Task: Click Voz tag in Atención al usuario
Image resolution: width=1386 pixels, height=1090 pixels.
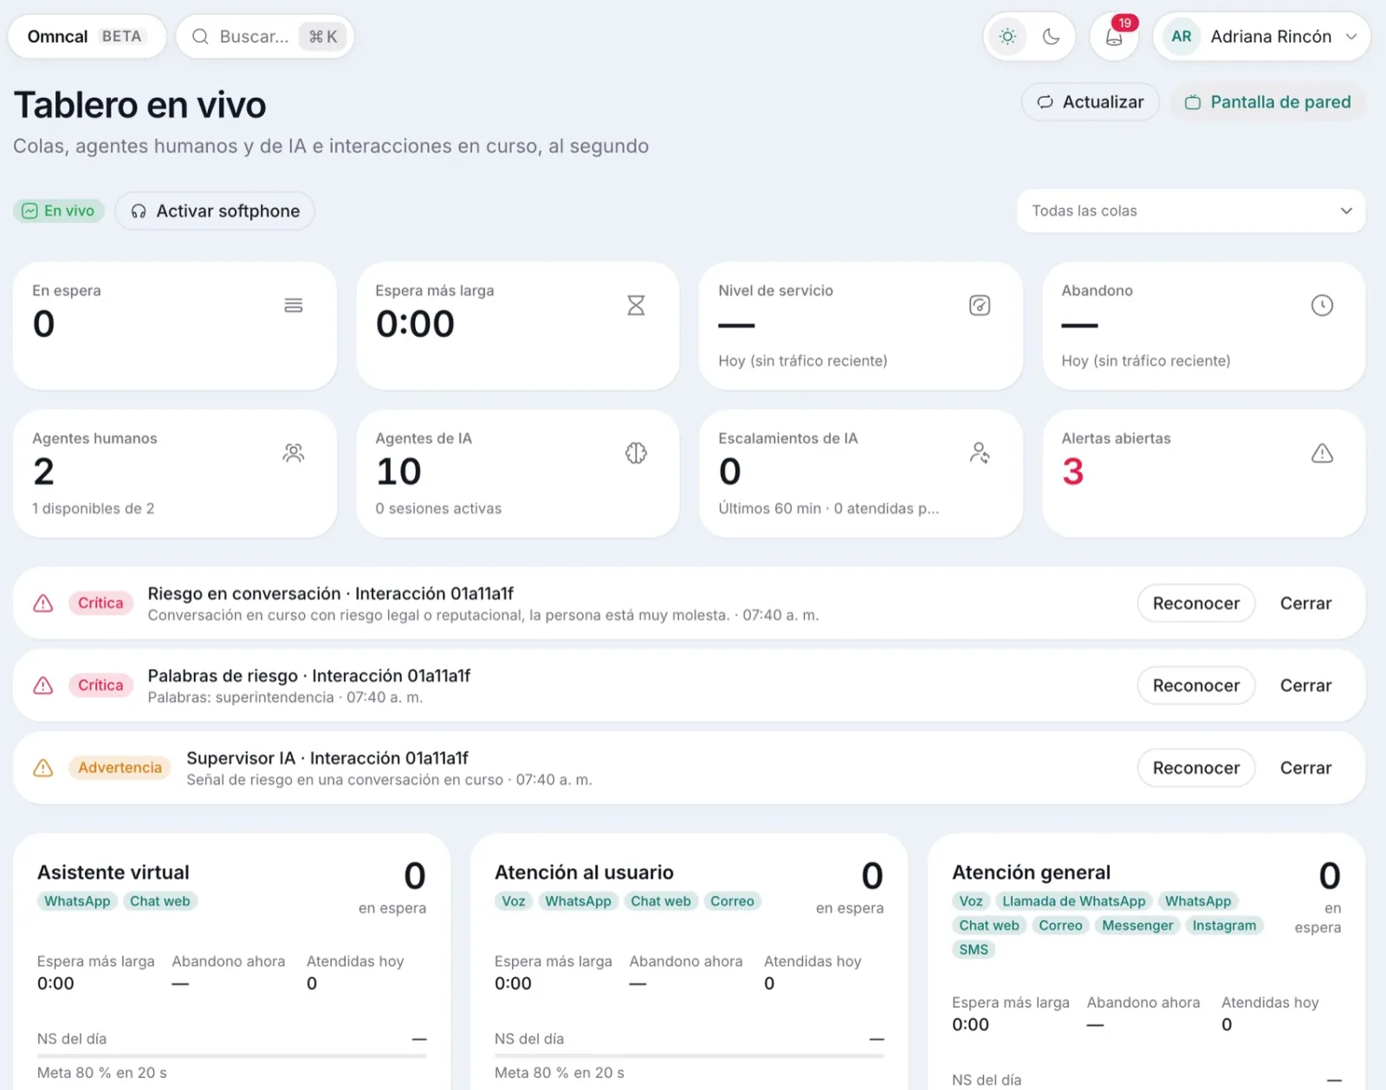Action: pos(513,901)
